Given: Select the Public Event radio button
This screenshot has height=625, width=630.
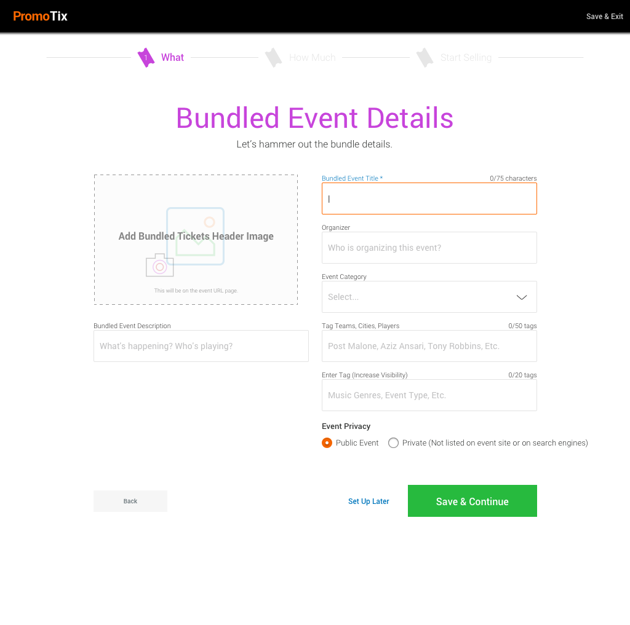Looking at the screenshot, I should 327,442.
